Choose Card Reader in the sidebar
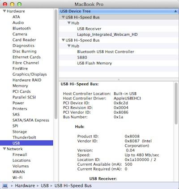The image size is (179, 189). (x=24, y=40)
